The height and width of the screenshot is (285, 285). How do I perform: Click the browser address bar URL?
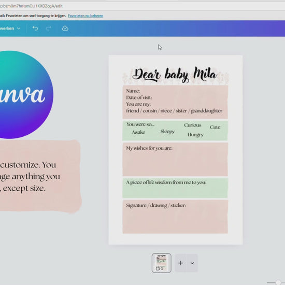click(x=31, y=6)
